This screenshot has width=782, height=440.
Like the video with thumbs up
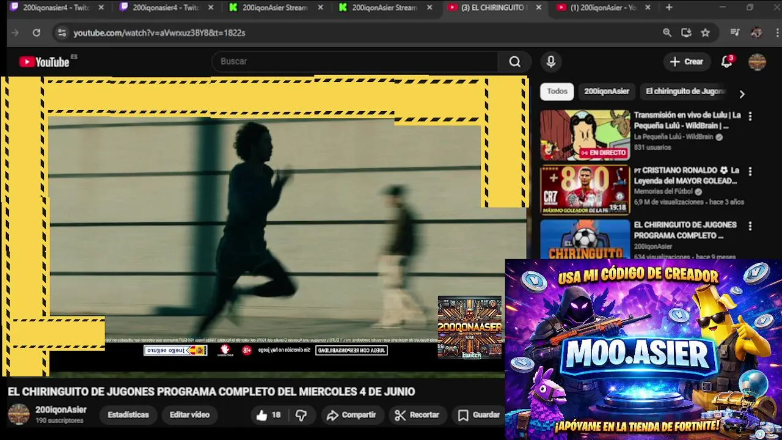click(268, 416)
